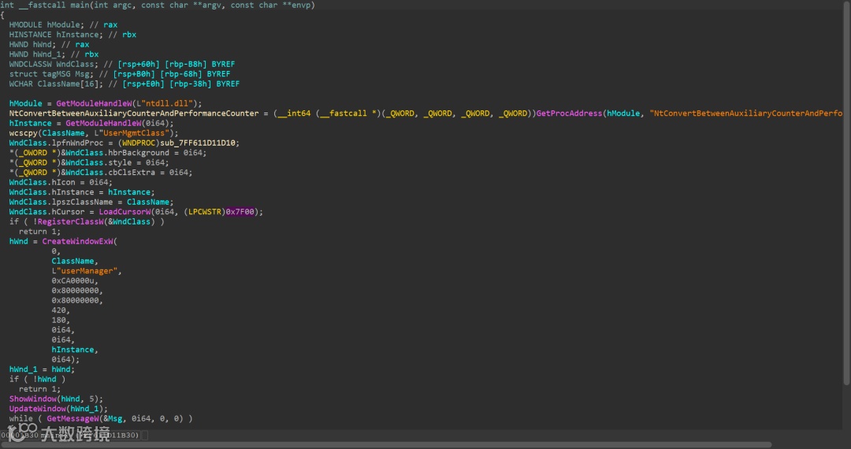Click the CreateWindowExW function call
Image resolution: width=851 pixels, height=449 pixels.
click(77, 241)
